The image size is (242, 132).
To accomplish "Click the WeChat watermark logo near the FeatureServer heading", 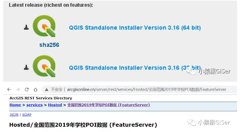I will 192,122.
